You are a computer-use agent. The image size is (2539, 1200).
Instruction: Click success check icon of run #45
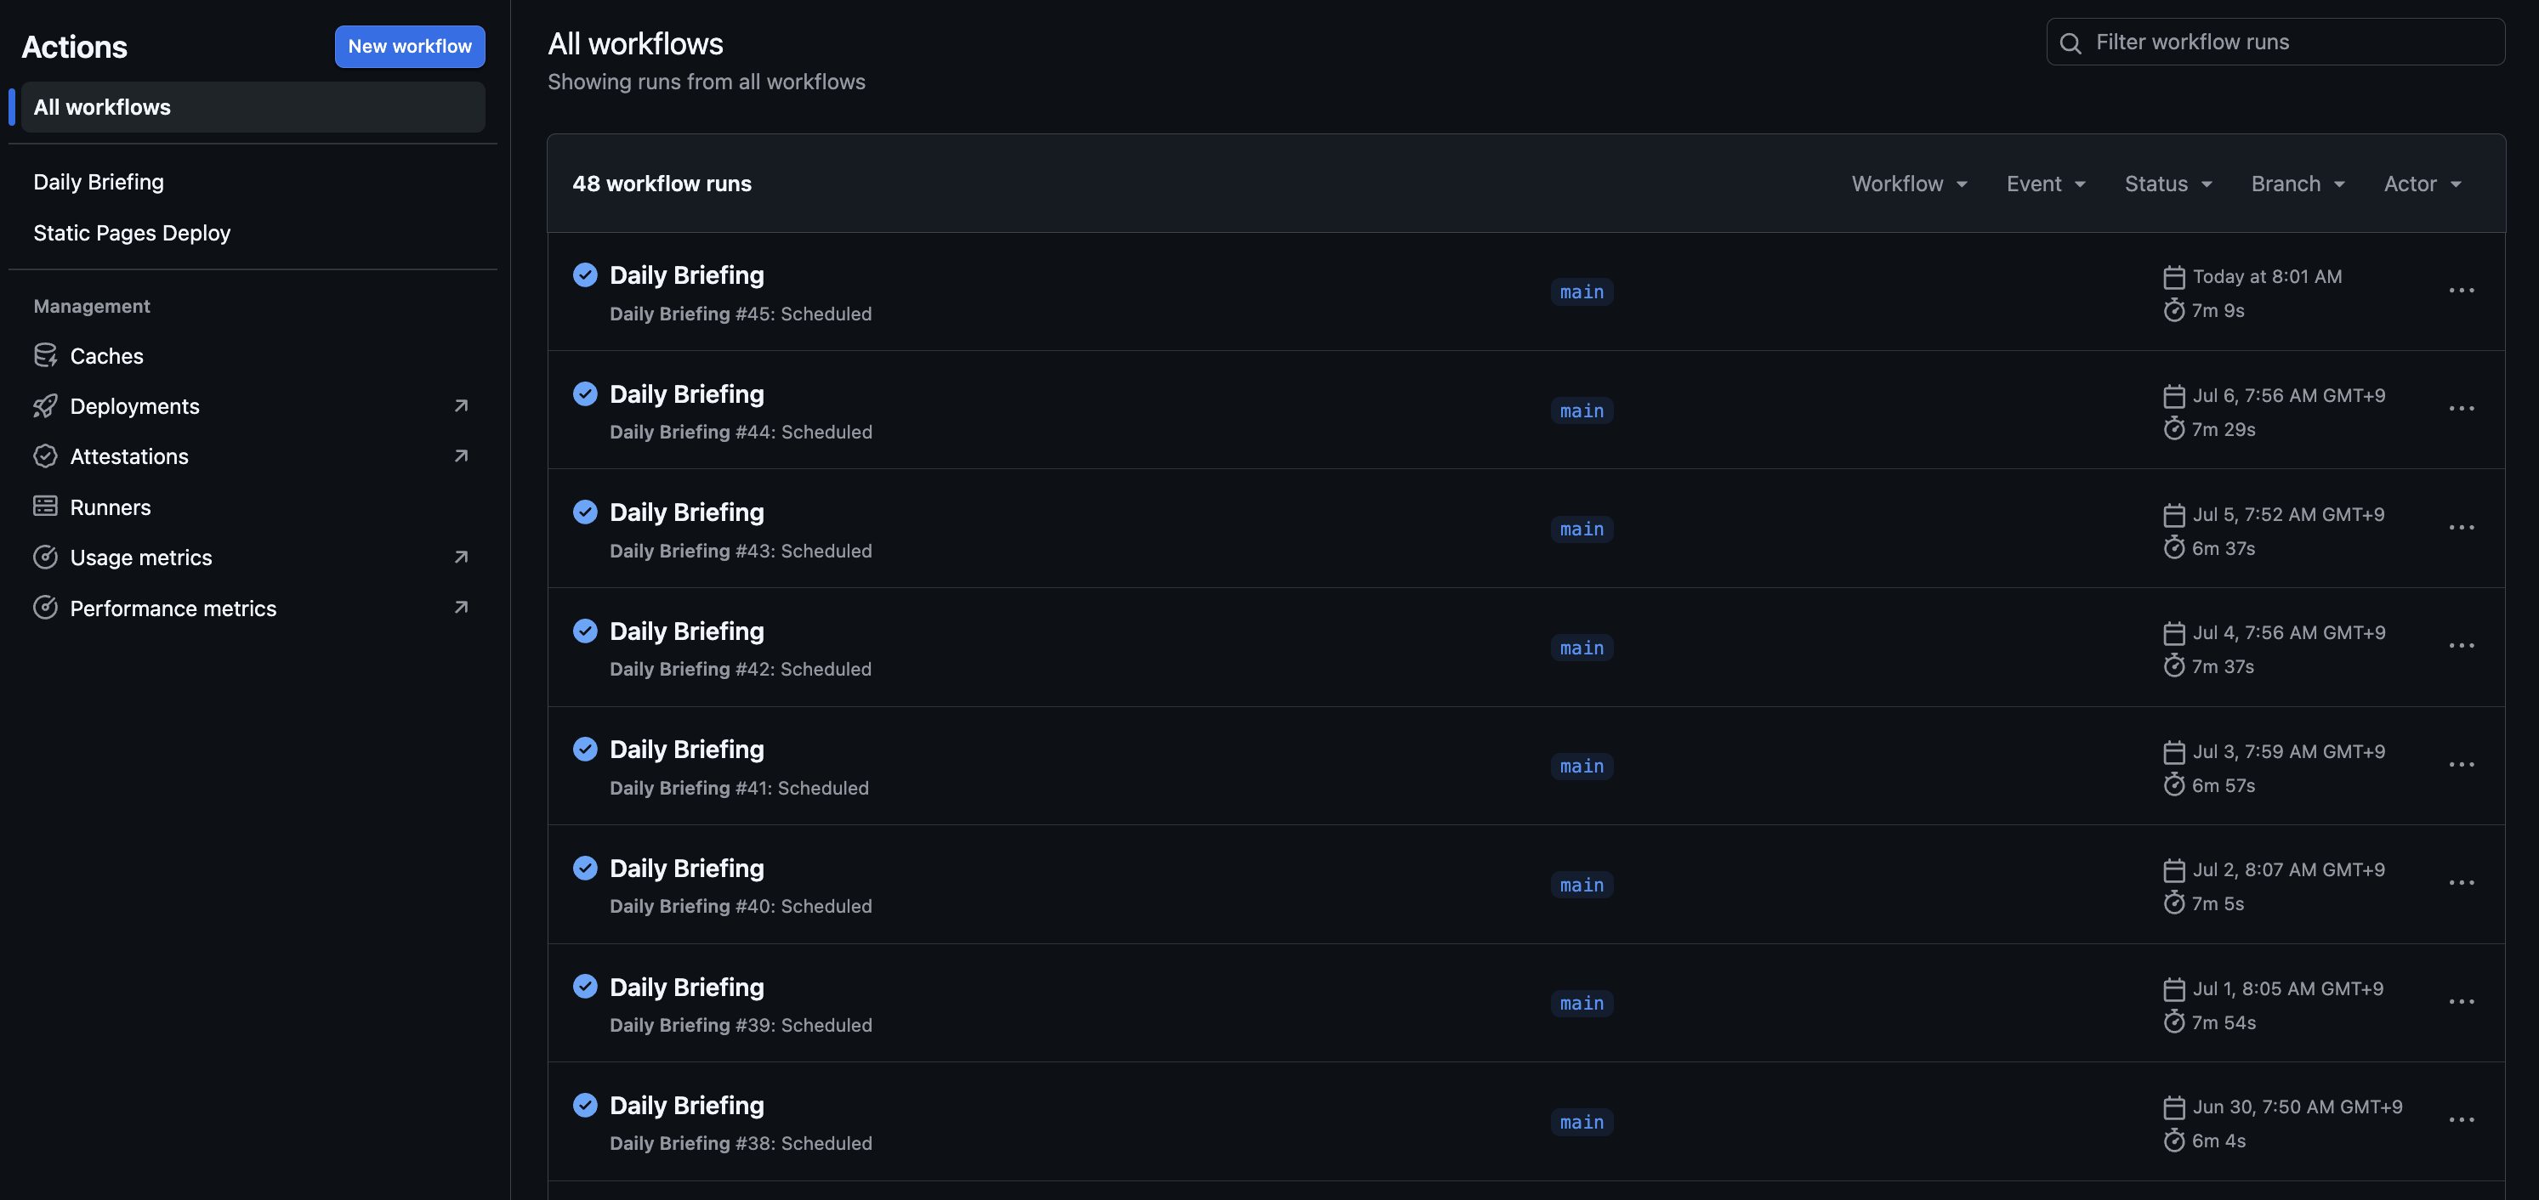tap(584, 275)
